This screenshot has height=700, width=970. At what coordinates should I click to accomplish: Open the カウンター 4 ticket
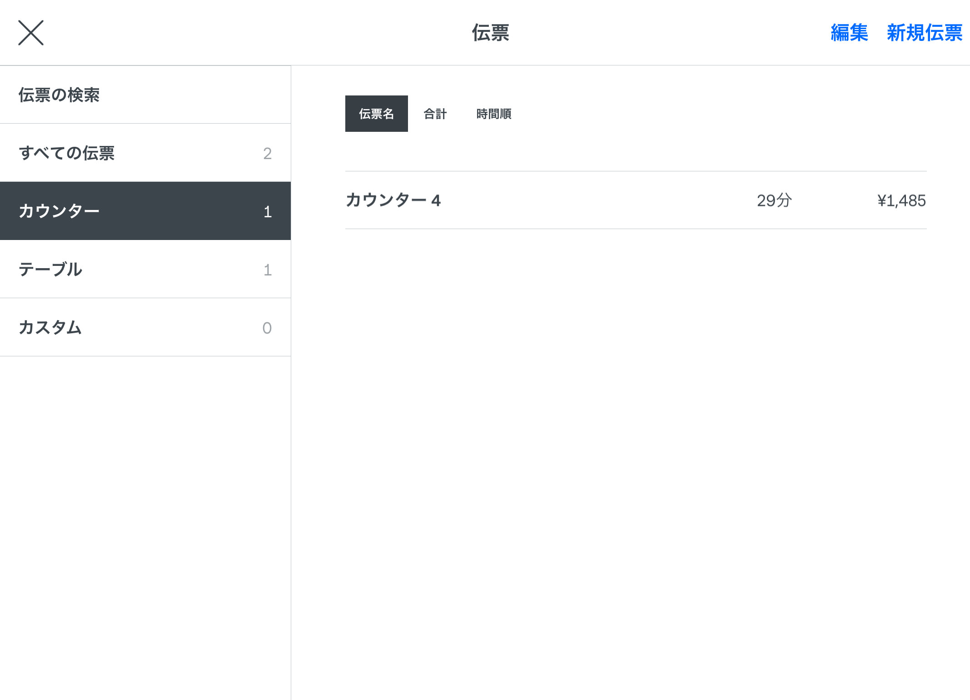pyautogui.click(x=393, y=200)
